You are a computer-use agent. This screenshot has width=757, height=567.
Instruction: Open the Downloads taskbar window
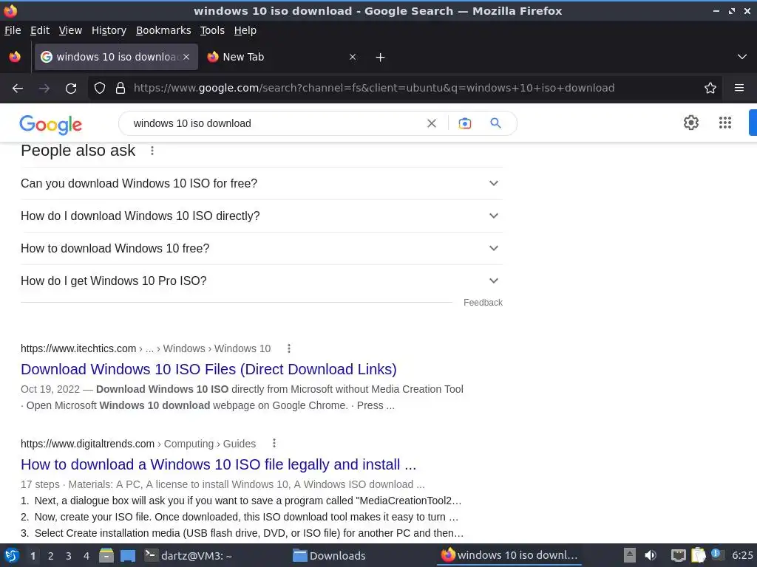pyautogui.click(x=329, y=555)
